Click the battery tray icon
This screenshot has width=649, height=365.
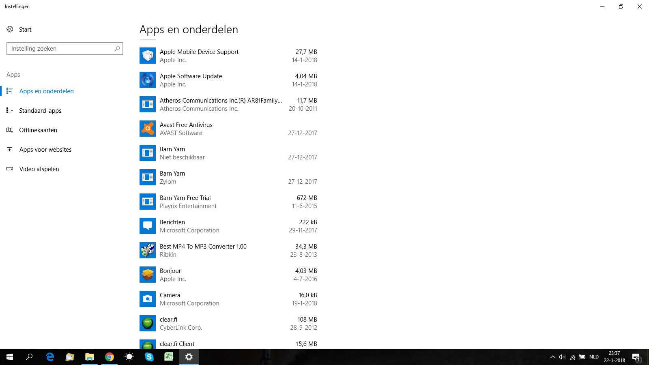click(582, 357)
